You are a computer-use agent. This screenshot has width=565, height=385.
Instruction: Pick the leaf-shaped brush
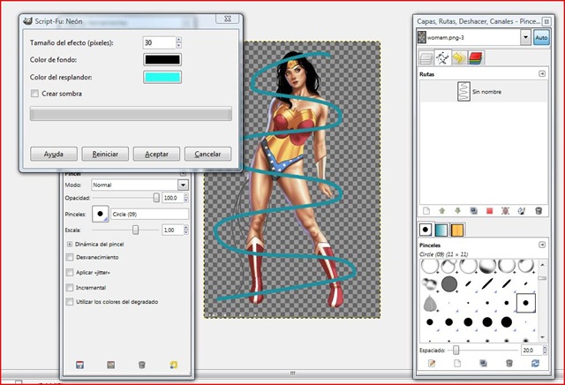coord(430,303)
